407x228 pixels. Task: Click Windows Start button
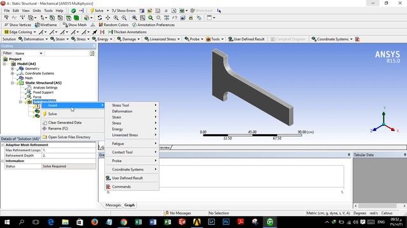pos(7,222)
